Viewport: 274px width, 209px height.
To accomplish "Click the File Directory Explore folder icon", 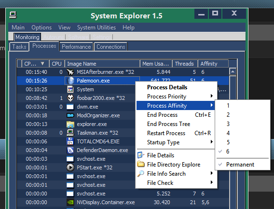I will click(141, 164).
